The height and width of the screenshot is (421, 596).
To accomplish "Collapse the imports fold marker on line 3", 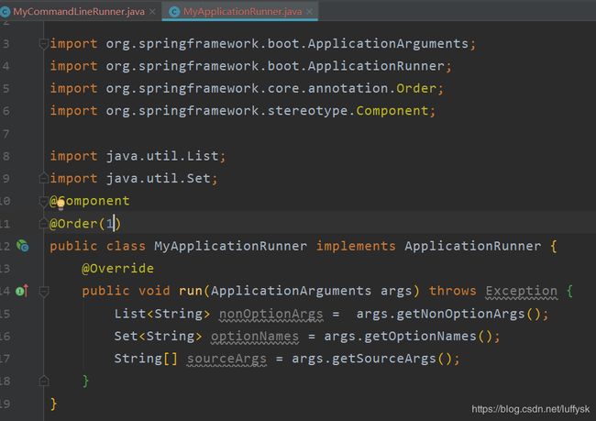I will [44, 44].
